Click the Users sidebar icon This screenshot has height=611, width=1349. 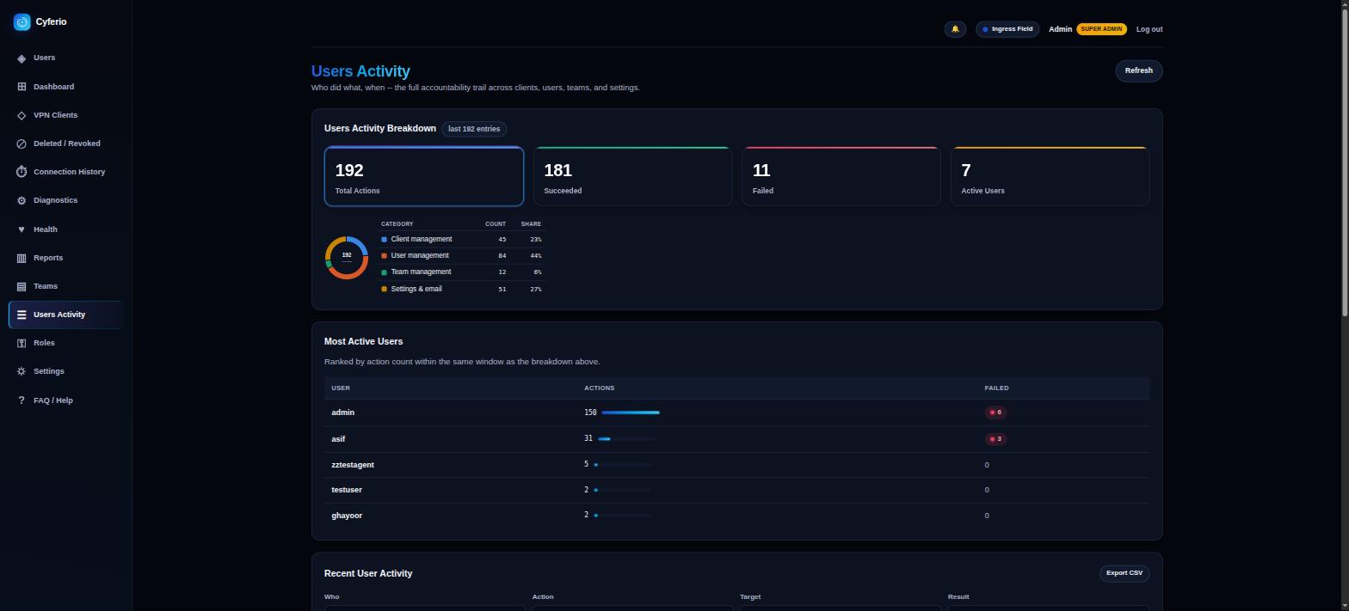[x=22, y=58]
